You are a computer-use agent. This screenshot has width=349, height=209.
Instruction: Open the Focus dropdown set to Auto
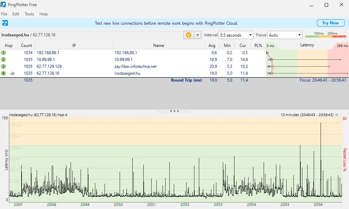[285, 35]
